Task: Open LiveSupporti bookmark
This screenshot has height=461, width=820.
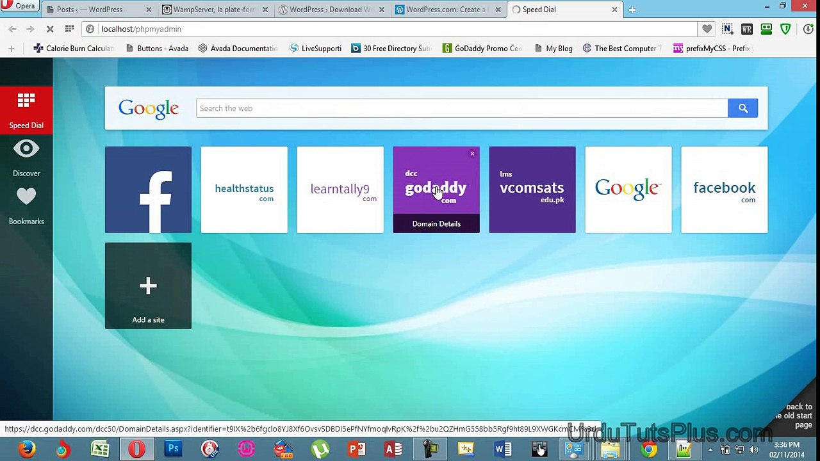Action: [315, 48]
